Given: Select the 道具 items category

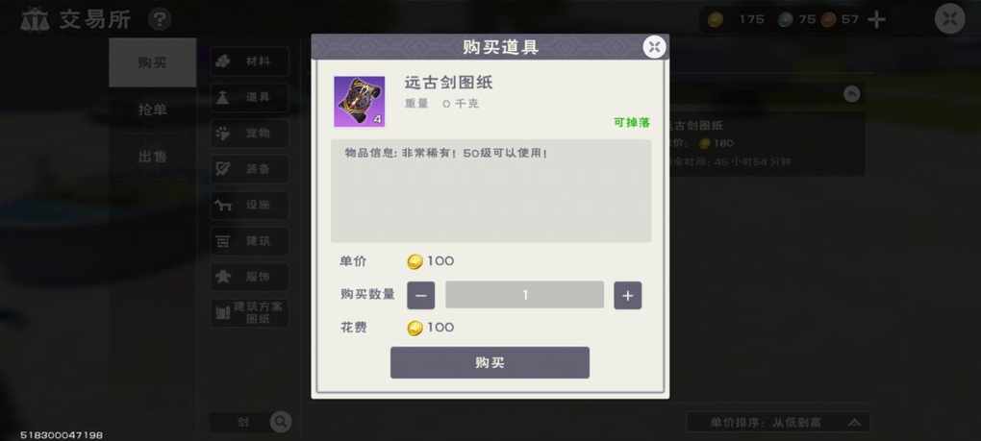Looking at the screenshot, I should pos(250,97).
